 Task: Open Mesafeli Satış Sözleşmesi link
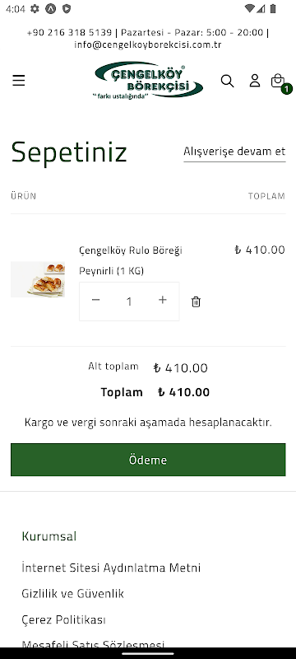(93, 644)
